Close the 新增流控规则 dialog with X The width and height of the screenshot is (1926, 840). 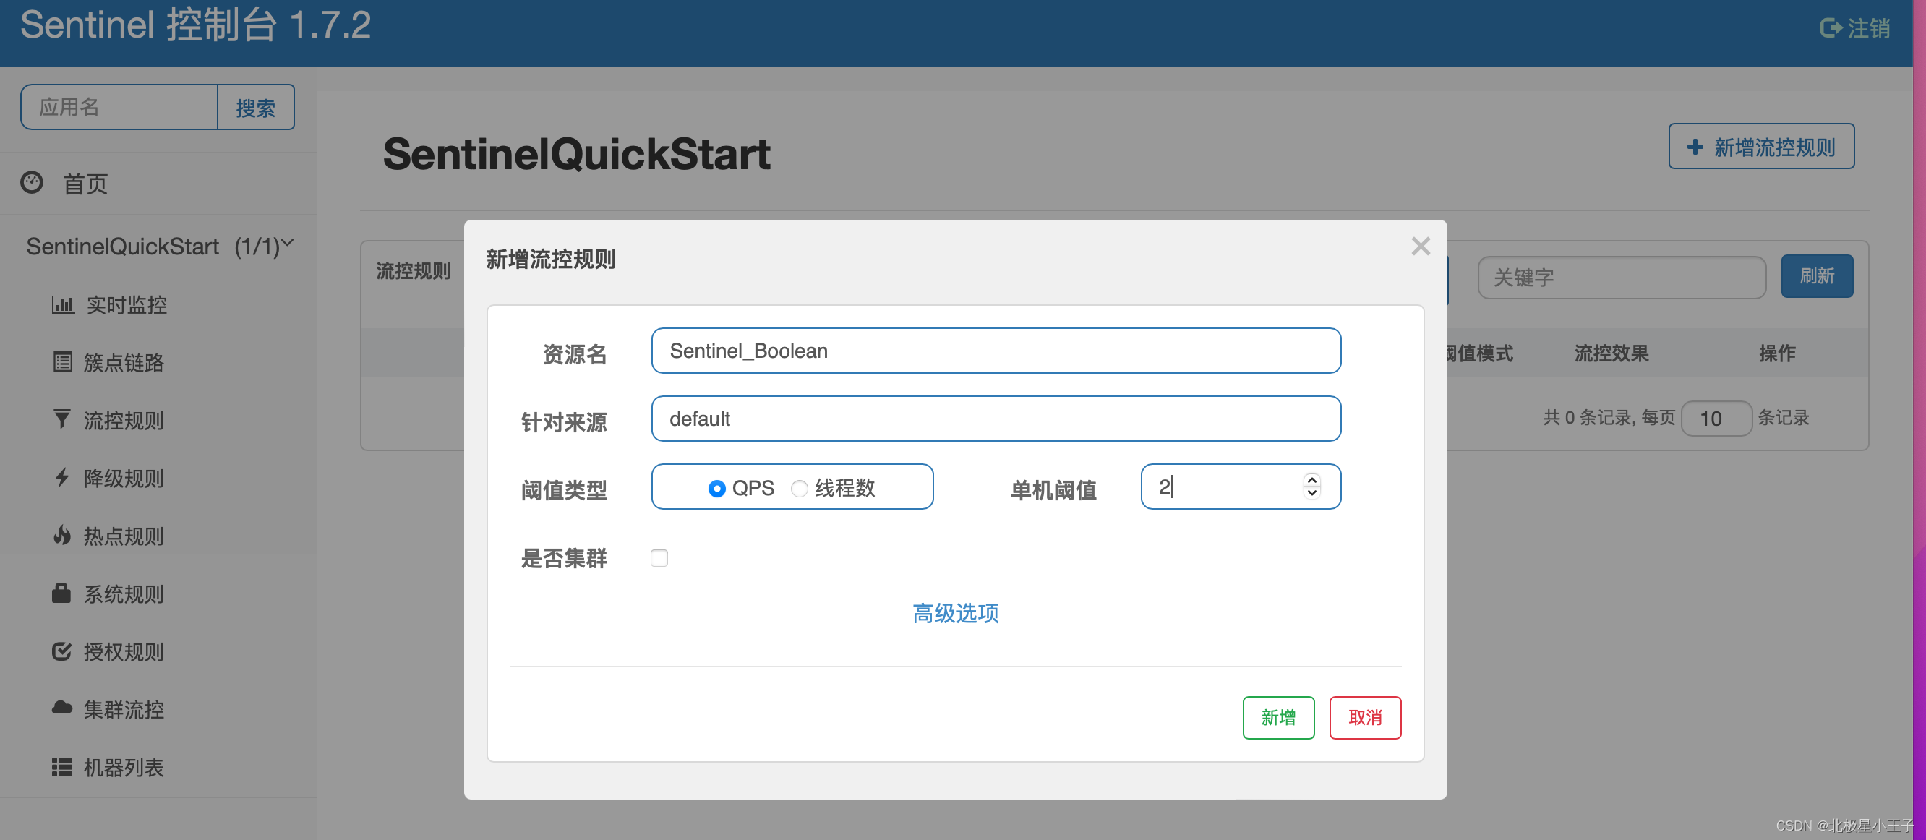click(1420, 247)
